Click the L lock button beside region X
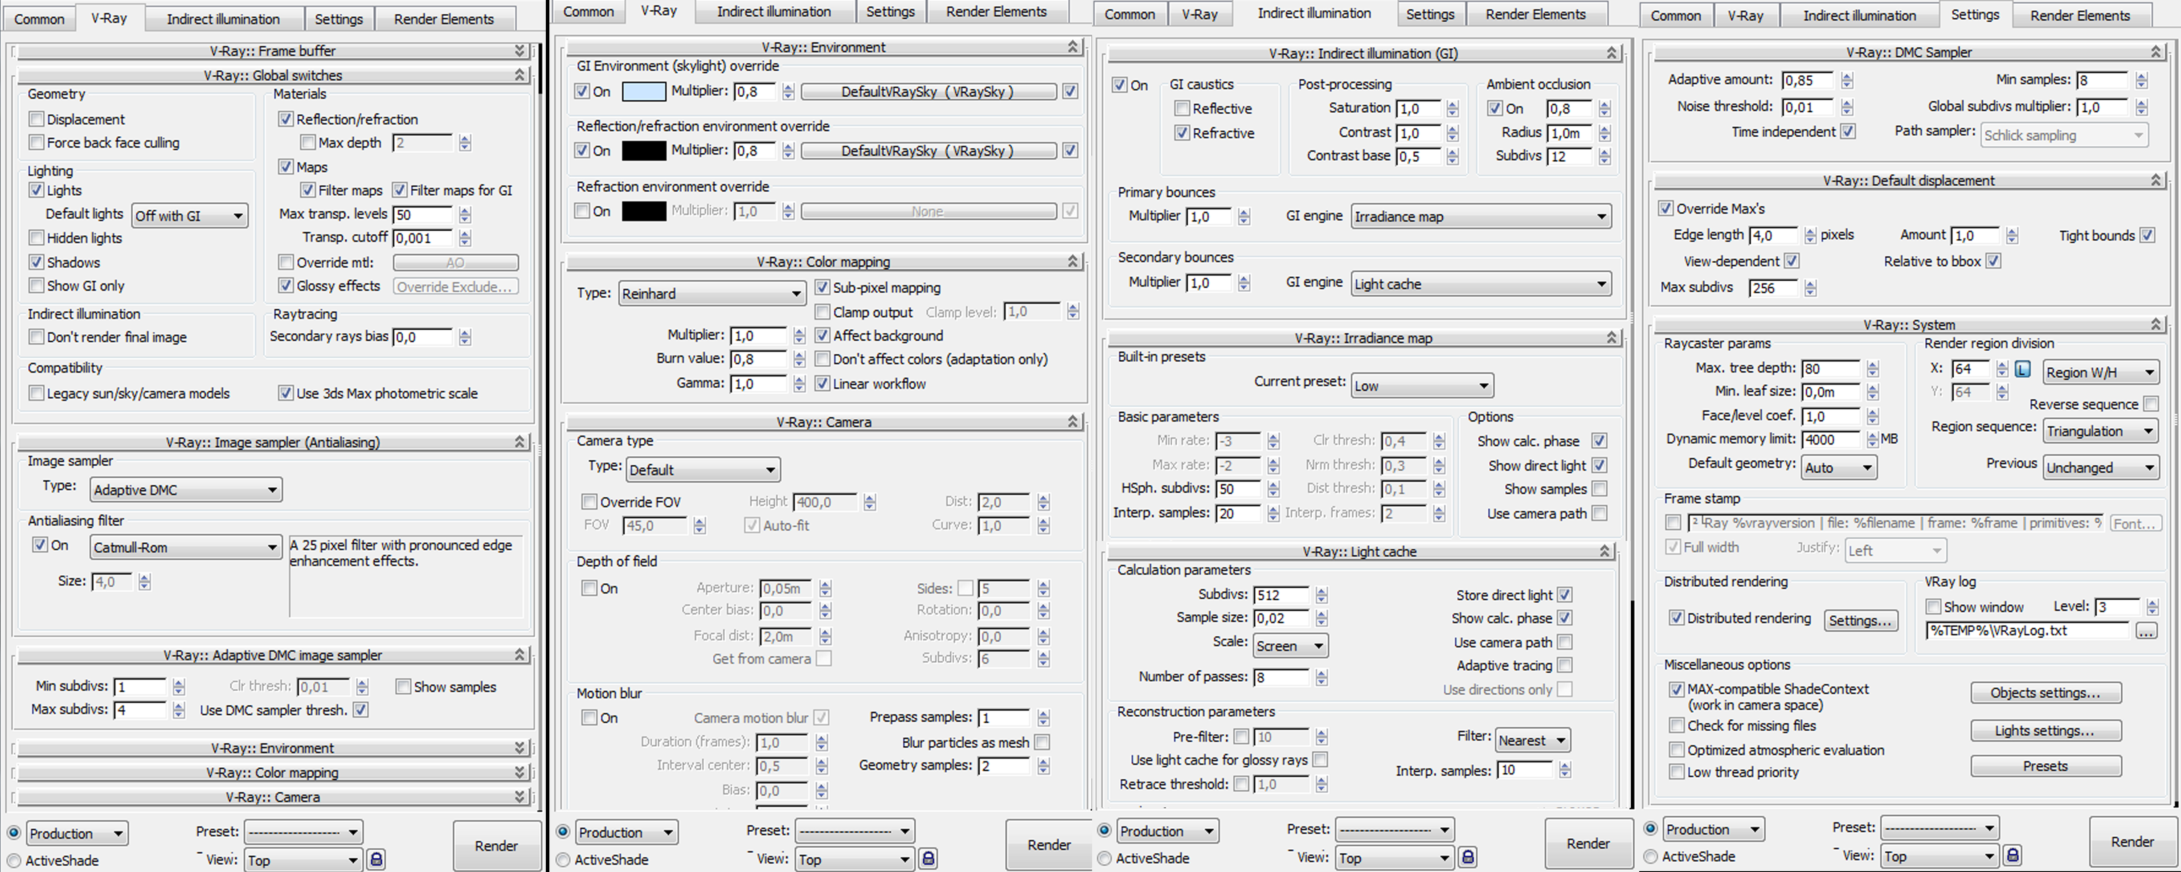The height and width of the screenshot is (872, 2181). (2022, 369)
